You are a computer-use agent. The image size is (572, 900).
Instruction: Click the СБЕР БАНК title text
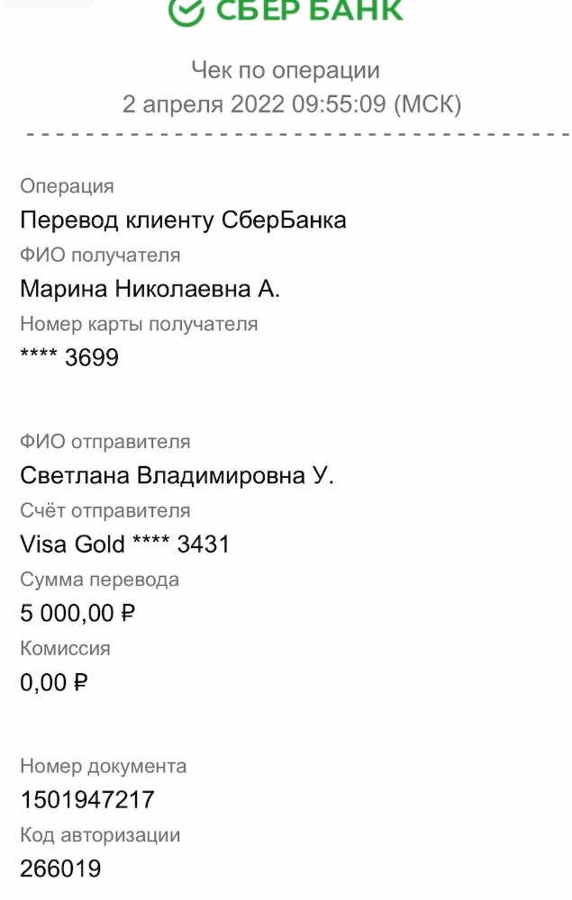tap(308, 11)
